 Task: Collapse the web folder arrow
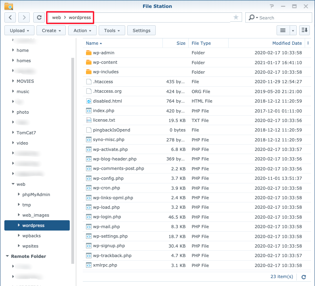click(x=13, y=184)
